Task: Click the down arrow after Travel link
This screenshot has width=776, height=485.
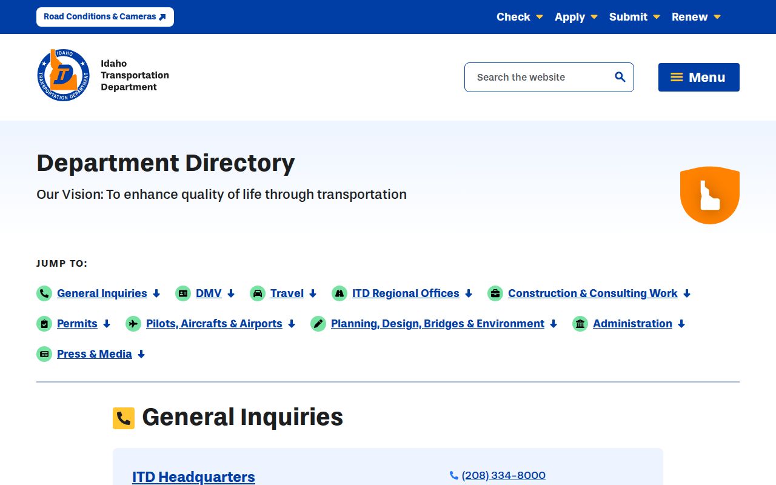Action: click(x=313, y=293)
